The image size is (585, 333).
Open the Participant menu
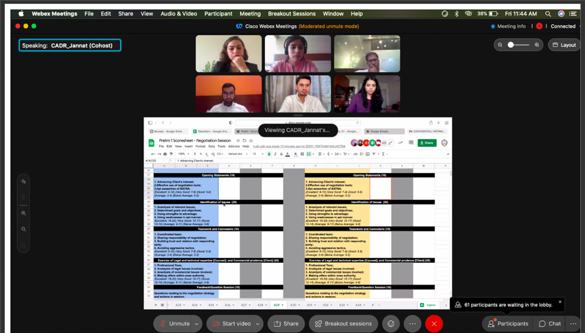[x=218, y=13]
